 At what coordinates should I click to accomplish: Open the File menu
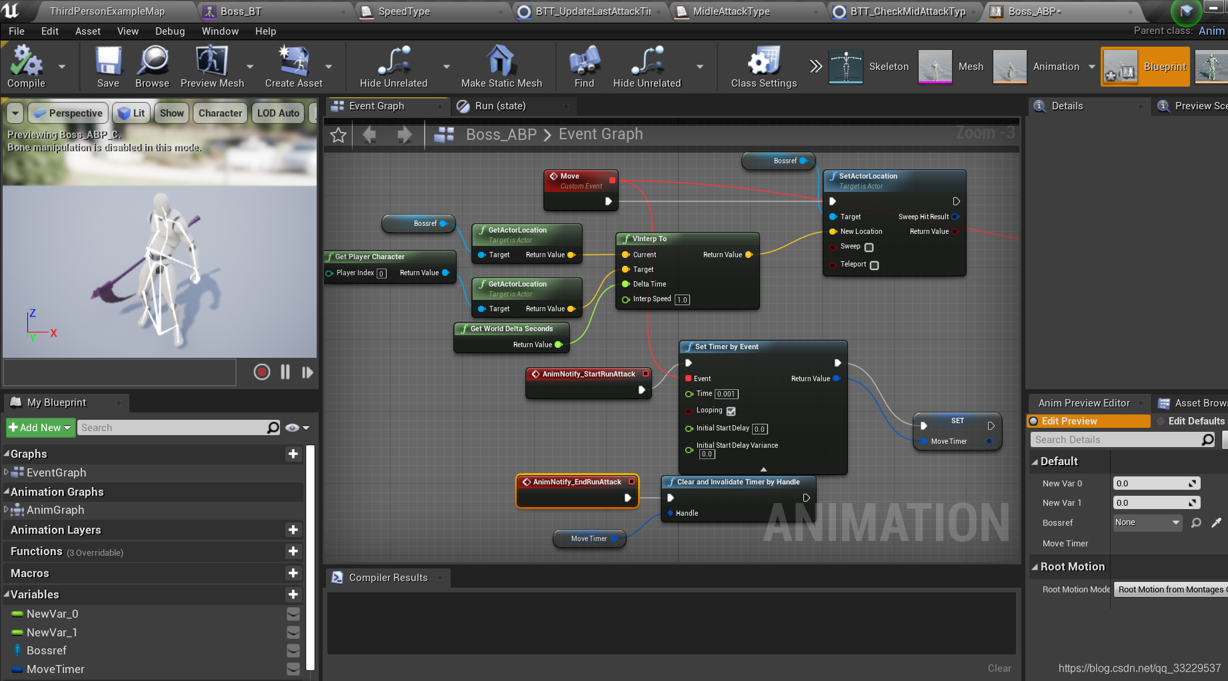(17, 31)
